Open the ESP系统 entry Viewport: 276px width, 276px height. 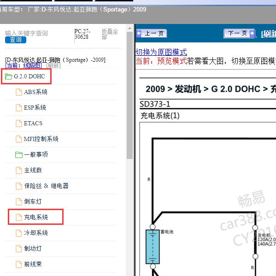pos(35,107)
